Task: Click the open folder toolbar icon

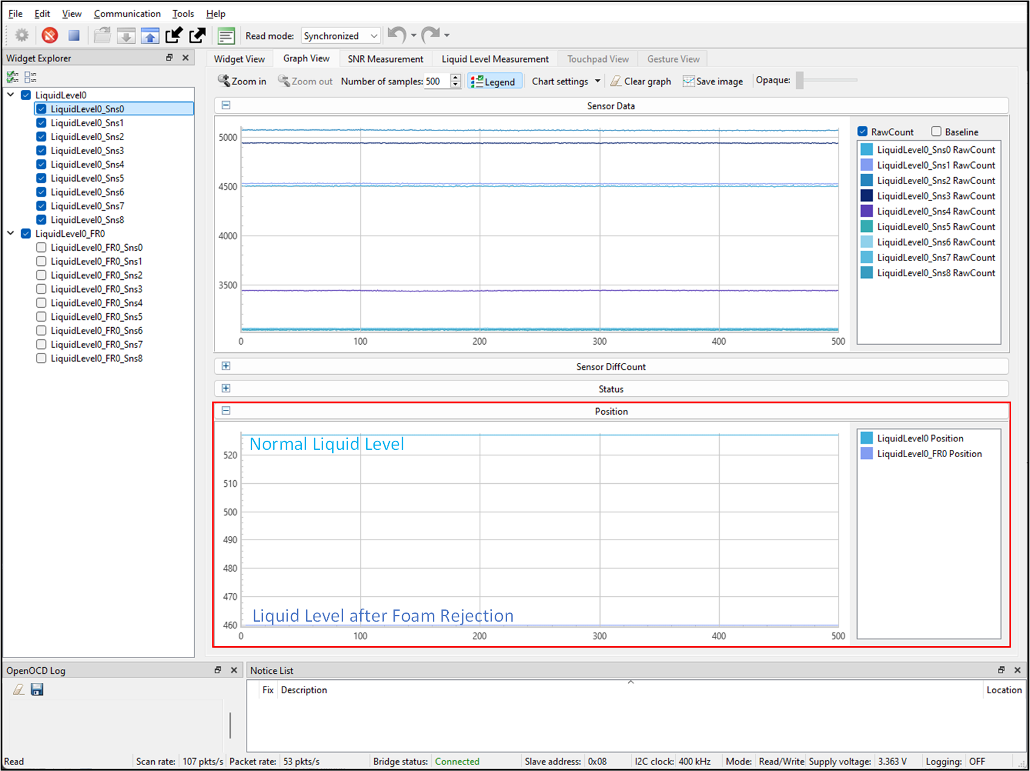Action: [102, 36]
